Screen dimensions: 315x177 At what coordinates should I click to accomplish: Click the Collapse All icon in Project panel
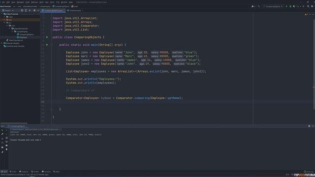point(30,10)
